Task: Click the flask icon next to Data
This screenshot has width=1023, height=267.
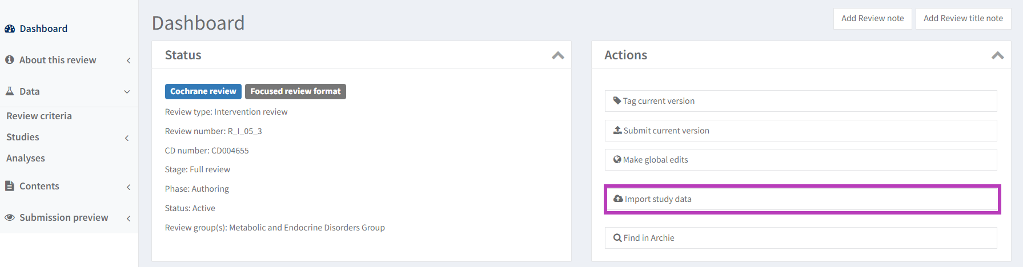Action: [10, 91]
